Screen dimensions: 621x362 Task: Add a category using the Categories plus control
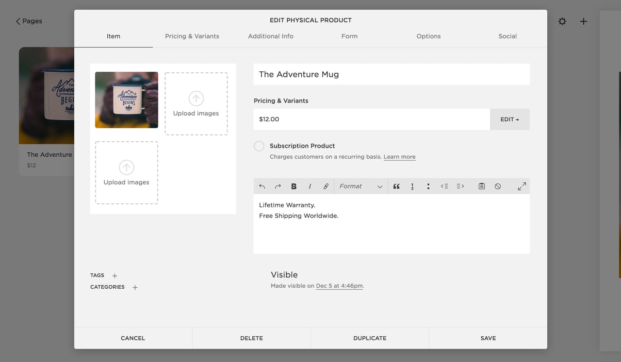[x=135, y=287]
